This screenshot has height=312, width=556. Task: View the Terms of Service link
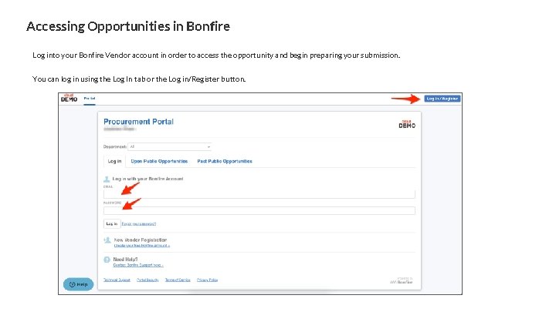pyautogui.click(x=178, y=280)
